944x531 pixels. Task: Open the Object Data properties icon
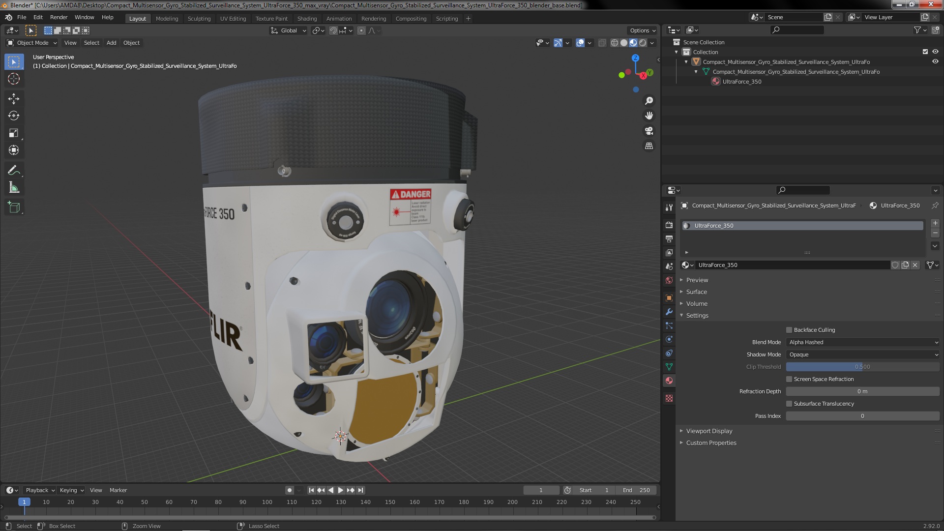pyautogui.click(x=669, y=367)
